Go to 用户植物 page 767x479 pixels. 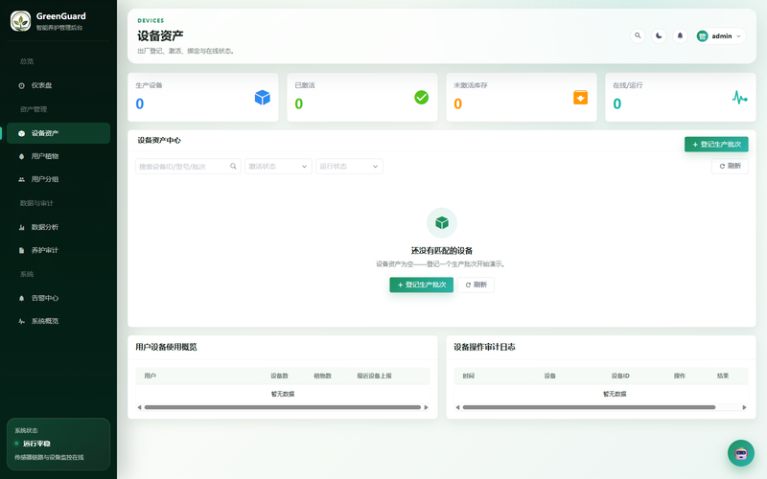(x=58, y=156)
